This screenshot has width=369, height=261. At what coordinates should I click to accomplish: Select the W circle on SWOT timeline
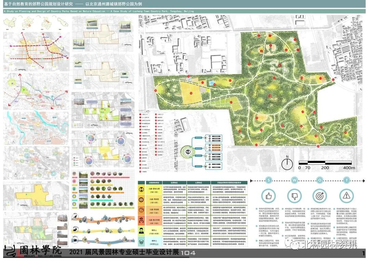[295, 180]
